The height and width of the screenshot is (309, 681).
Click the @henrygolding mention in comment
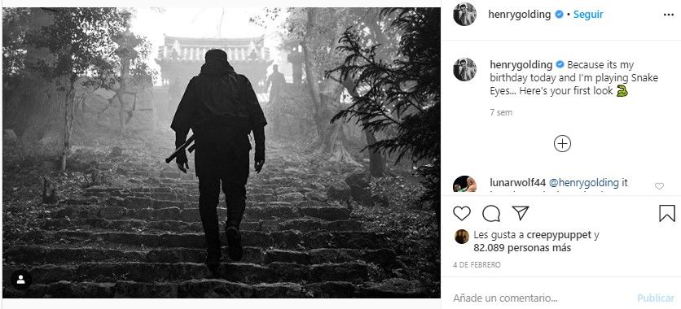click(x=584, y=183)
